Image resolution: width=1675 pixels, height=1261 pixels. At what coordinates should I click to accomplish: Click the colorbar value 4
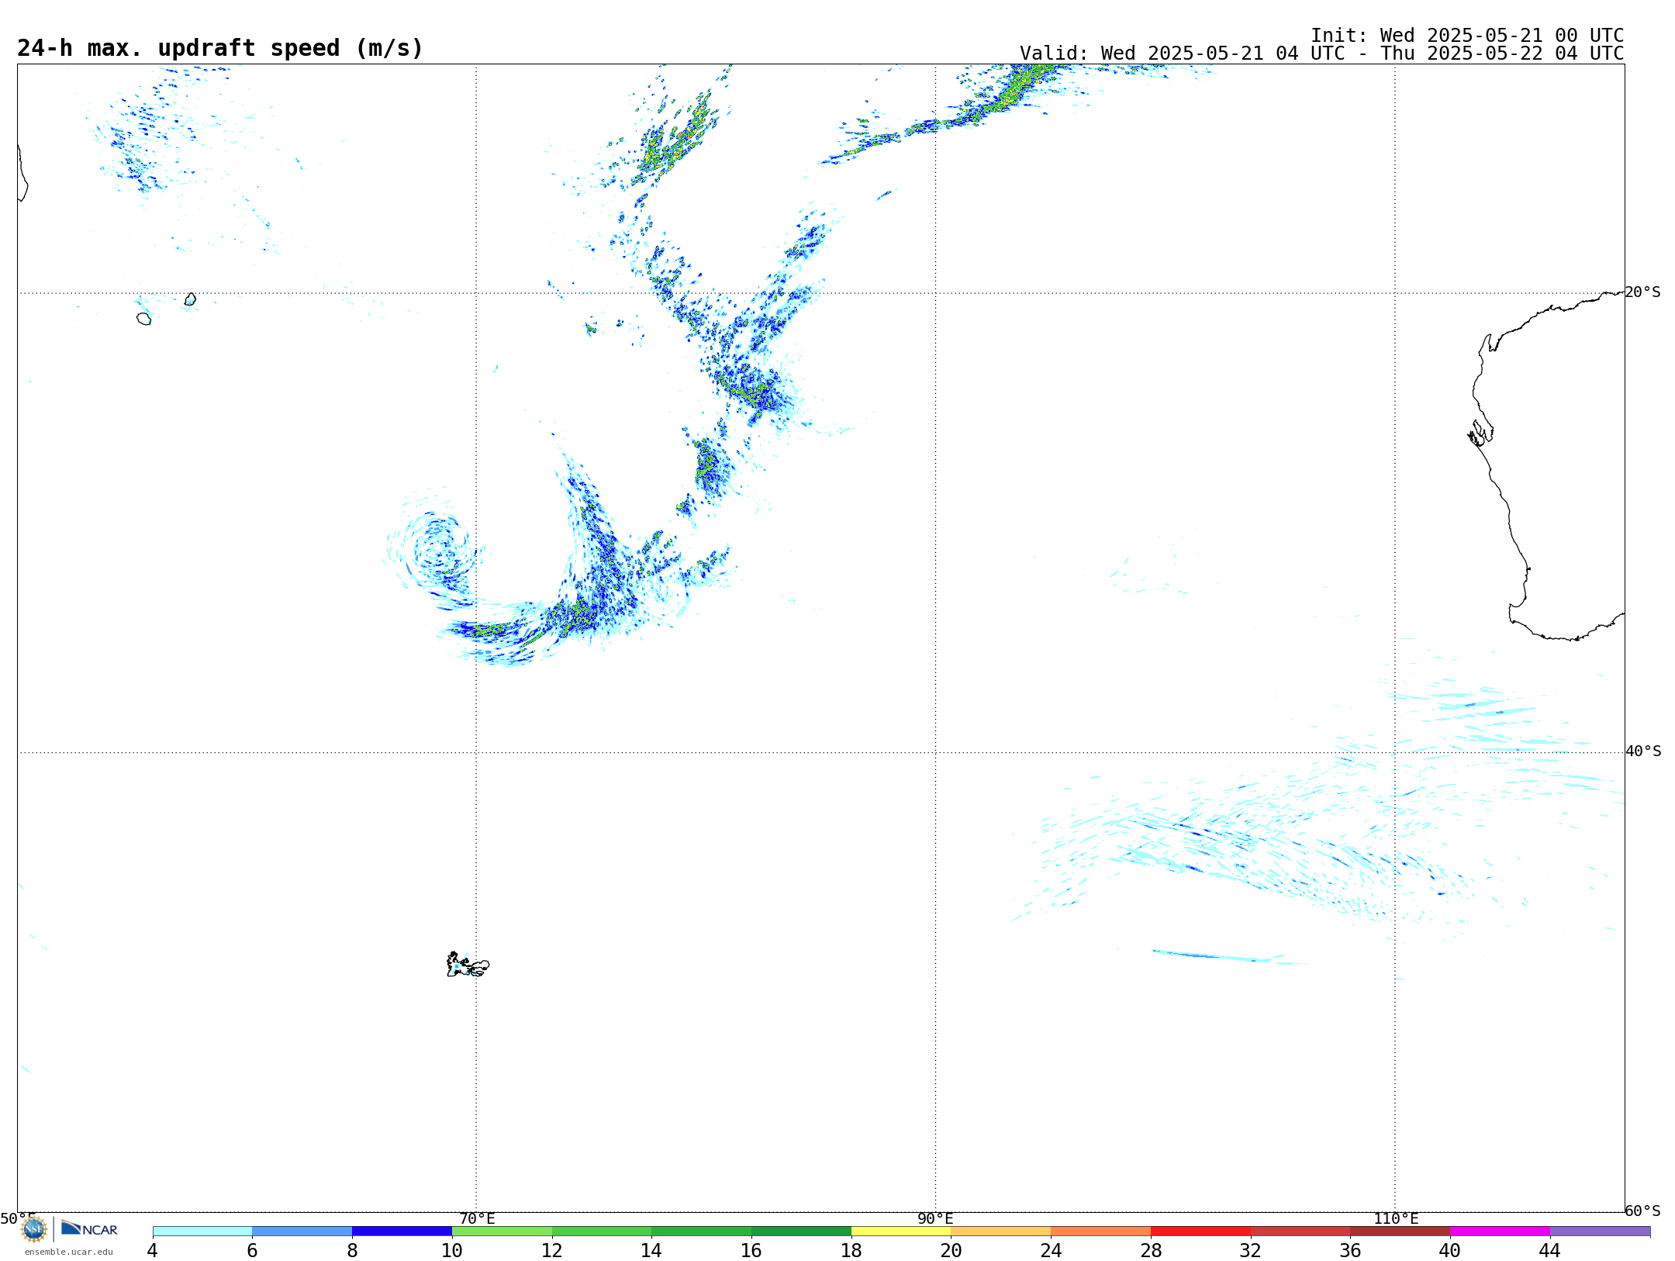click(153, 1250)
